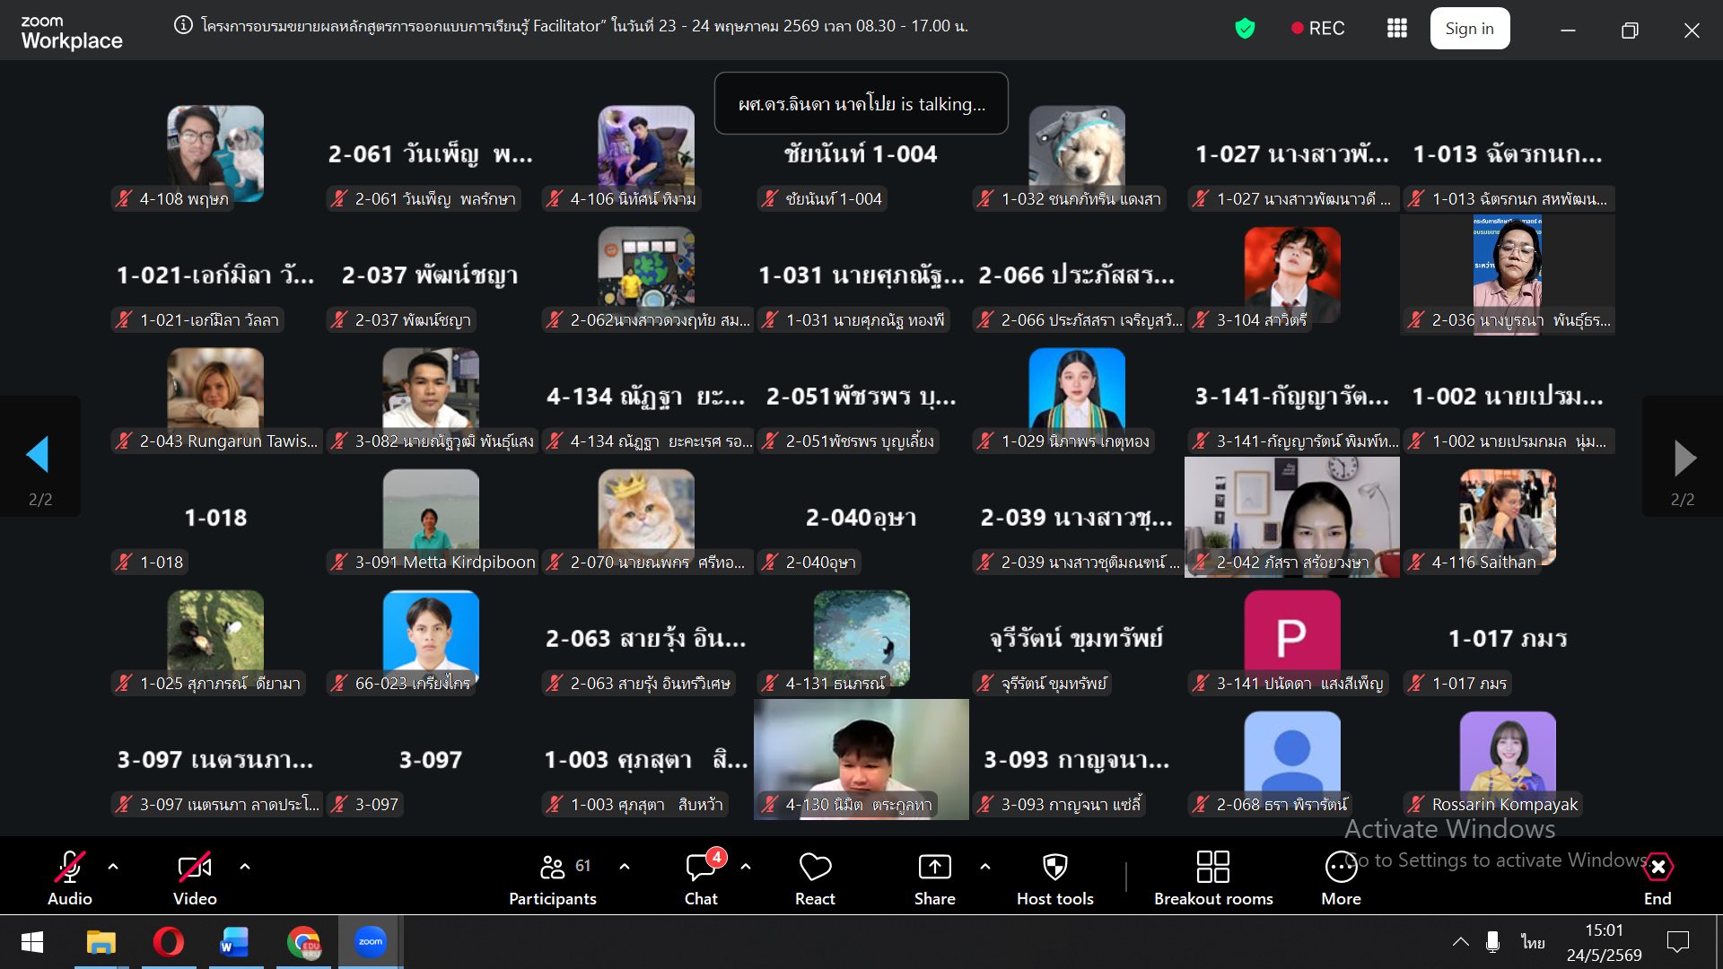1723x969 pixels.
Task: Expand the arrow next to Participants
Action: 625,867
